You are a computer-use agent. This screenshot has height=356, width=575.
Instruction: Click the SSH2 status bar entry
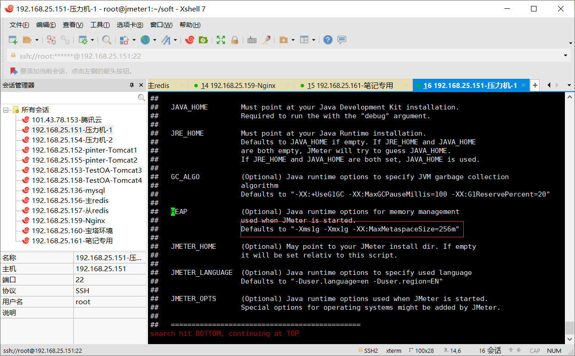(368, 351)
